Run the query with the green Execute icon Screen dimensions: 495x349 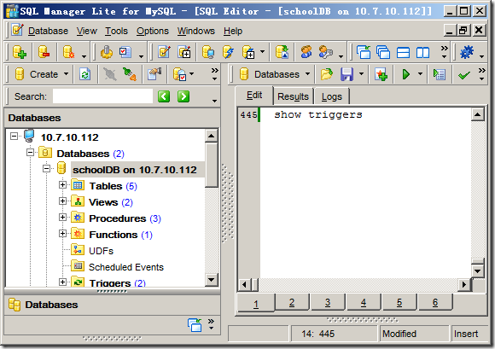point(406,74)
